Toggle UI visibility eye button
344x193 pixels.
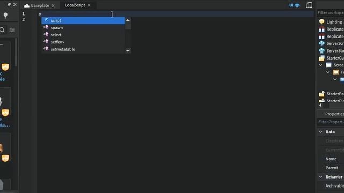click(294, 5)
